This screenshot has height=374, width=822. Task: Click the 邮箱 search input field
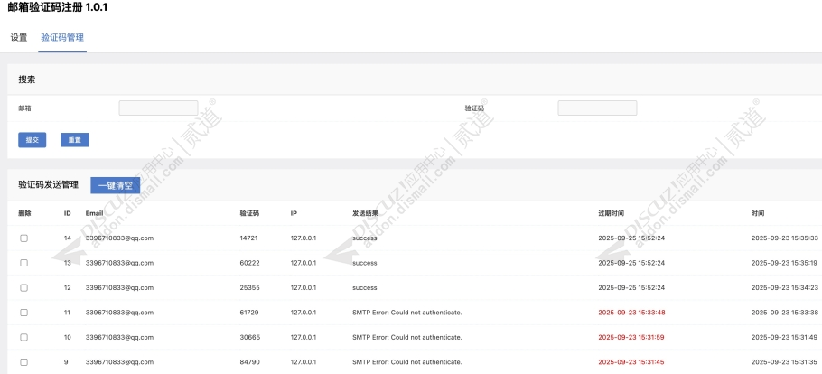point(158,108)
